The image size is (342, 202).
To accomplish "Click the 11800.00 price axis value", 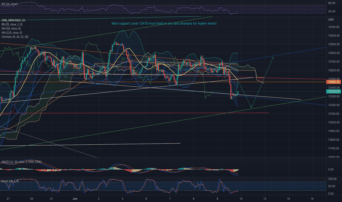I will click(334, 140).
